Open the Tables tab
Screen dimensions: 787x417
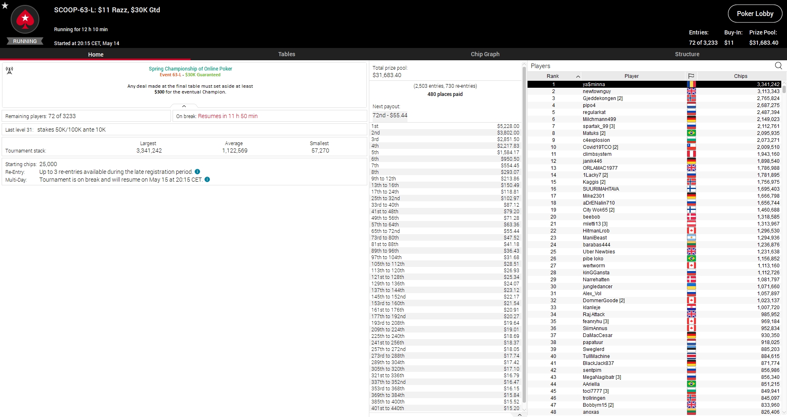(287, 54)
